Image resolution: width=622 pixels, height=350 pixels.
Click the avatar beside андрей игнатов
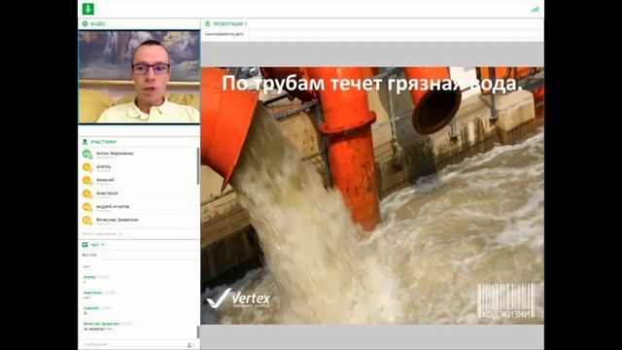point(86,207)
